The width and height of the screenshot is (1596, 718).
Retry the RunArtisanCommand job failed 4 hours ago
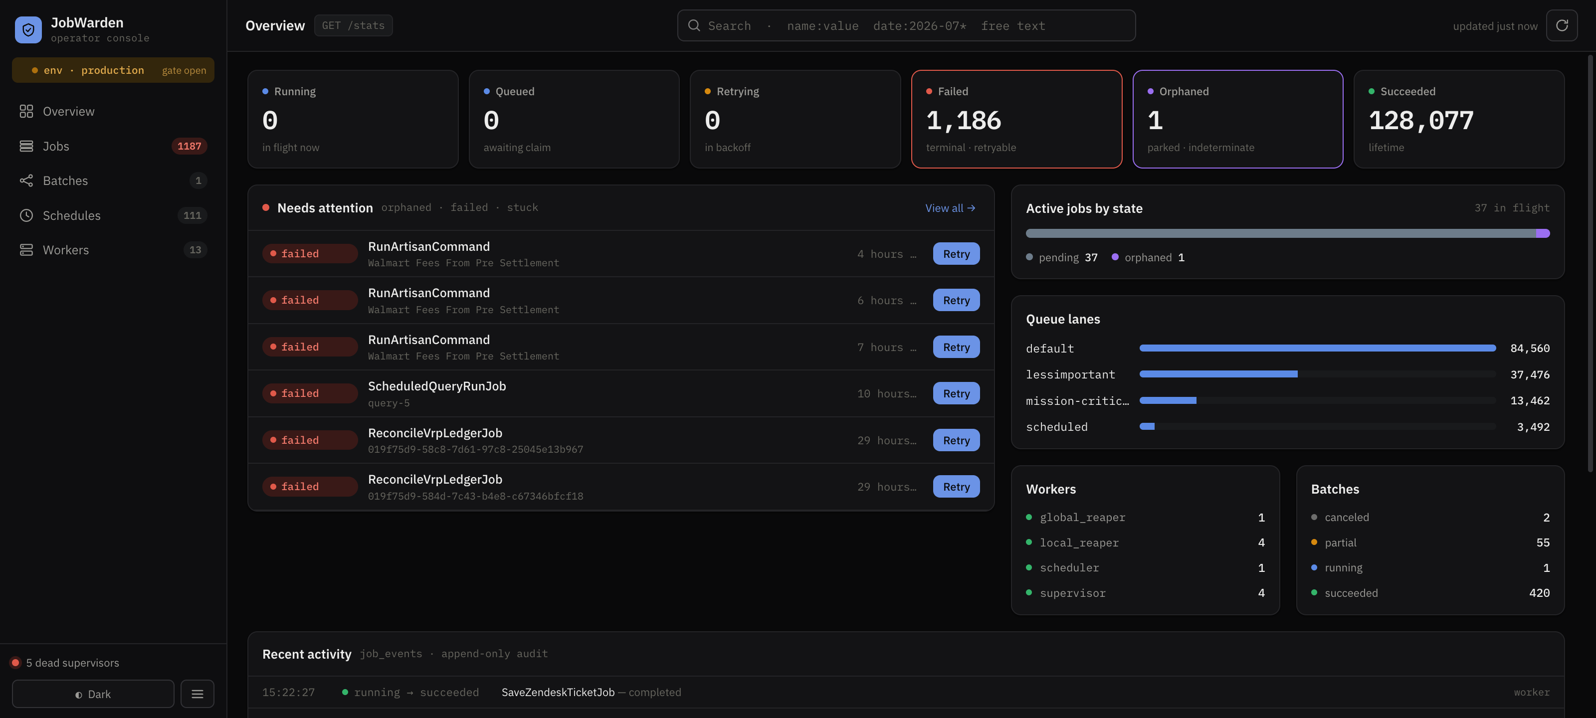(x=956, y=254)
